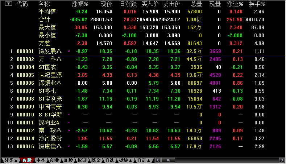Click stock code 000005

click(25, 75)
